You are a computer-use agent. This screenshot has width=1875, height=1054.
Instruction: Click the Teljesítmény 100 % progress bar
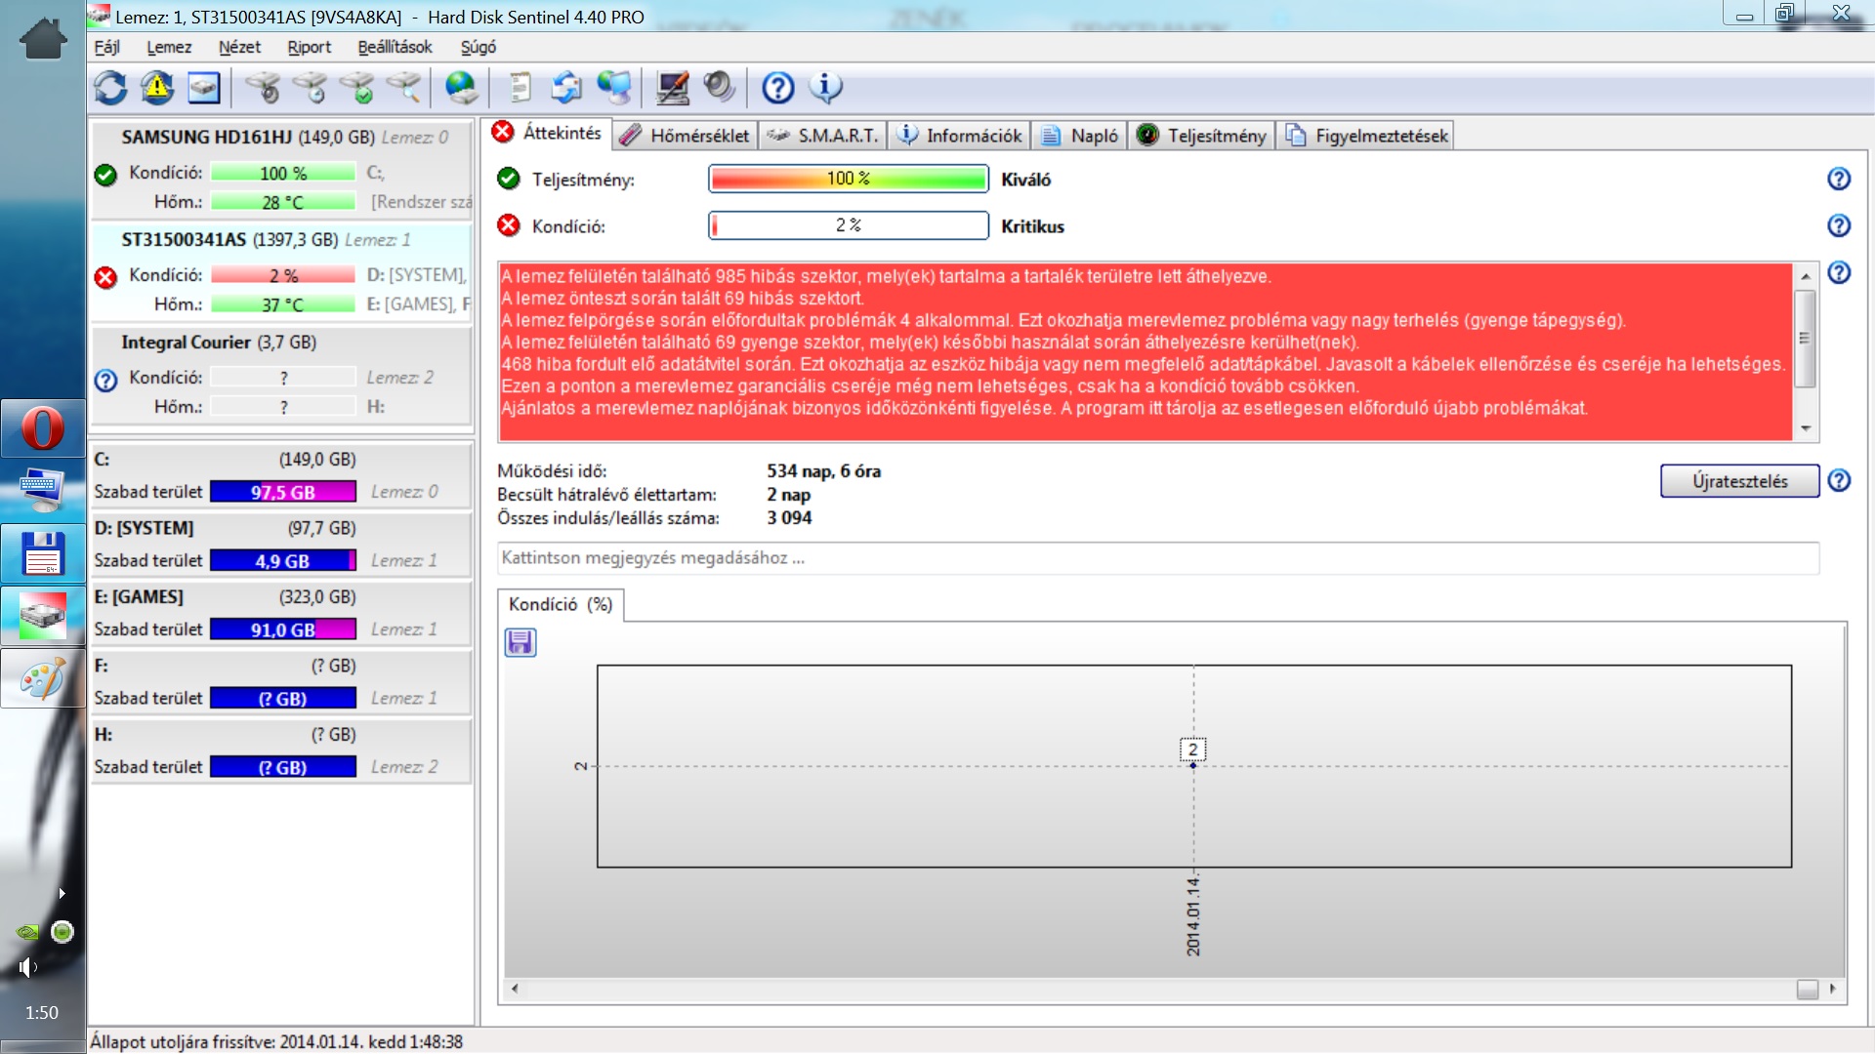848,179
